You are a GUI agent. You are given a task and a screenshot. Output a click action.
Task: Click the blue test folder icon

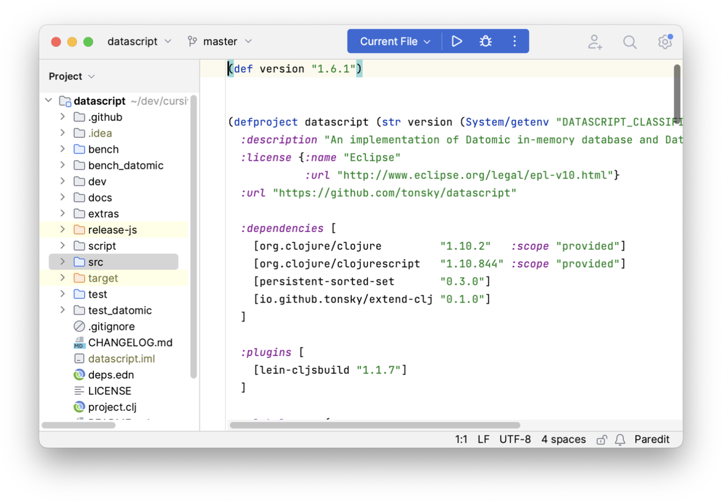coord(79,294)
